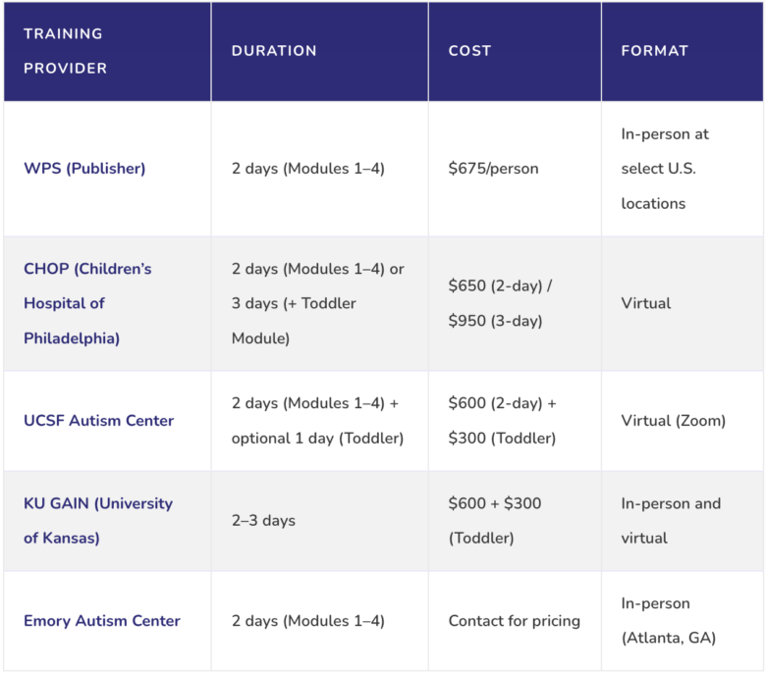Follow the UCSF Autism Center link

[98, 420]
